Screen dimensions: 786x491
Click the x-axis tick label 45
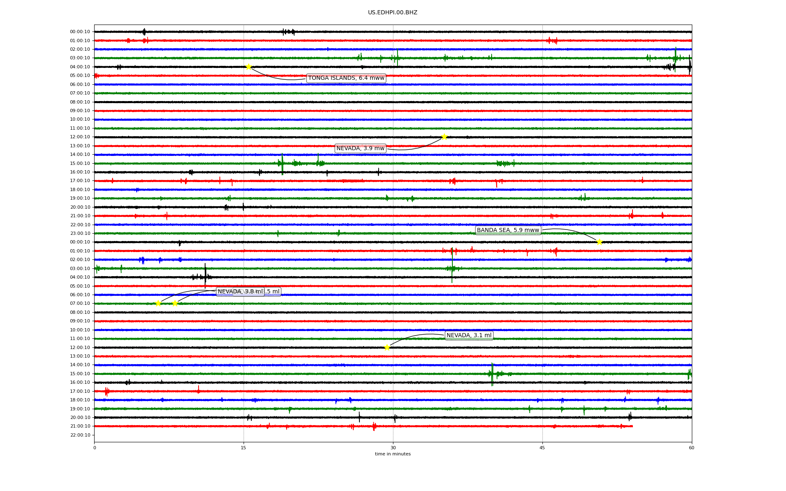(542, 448)
